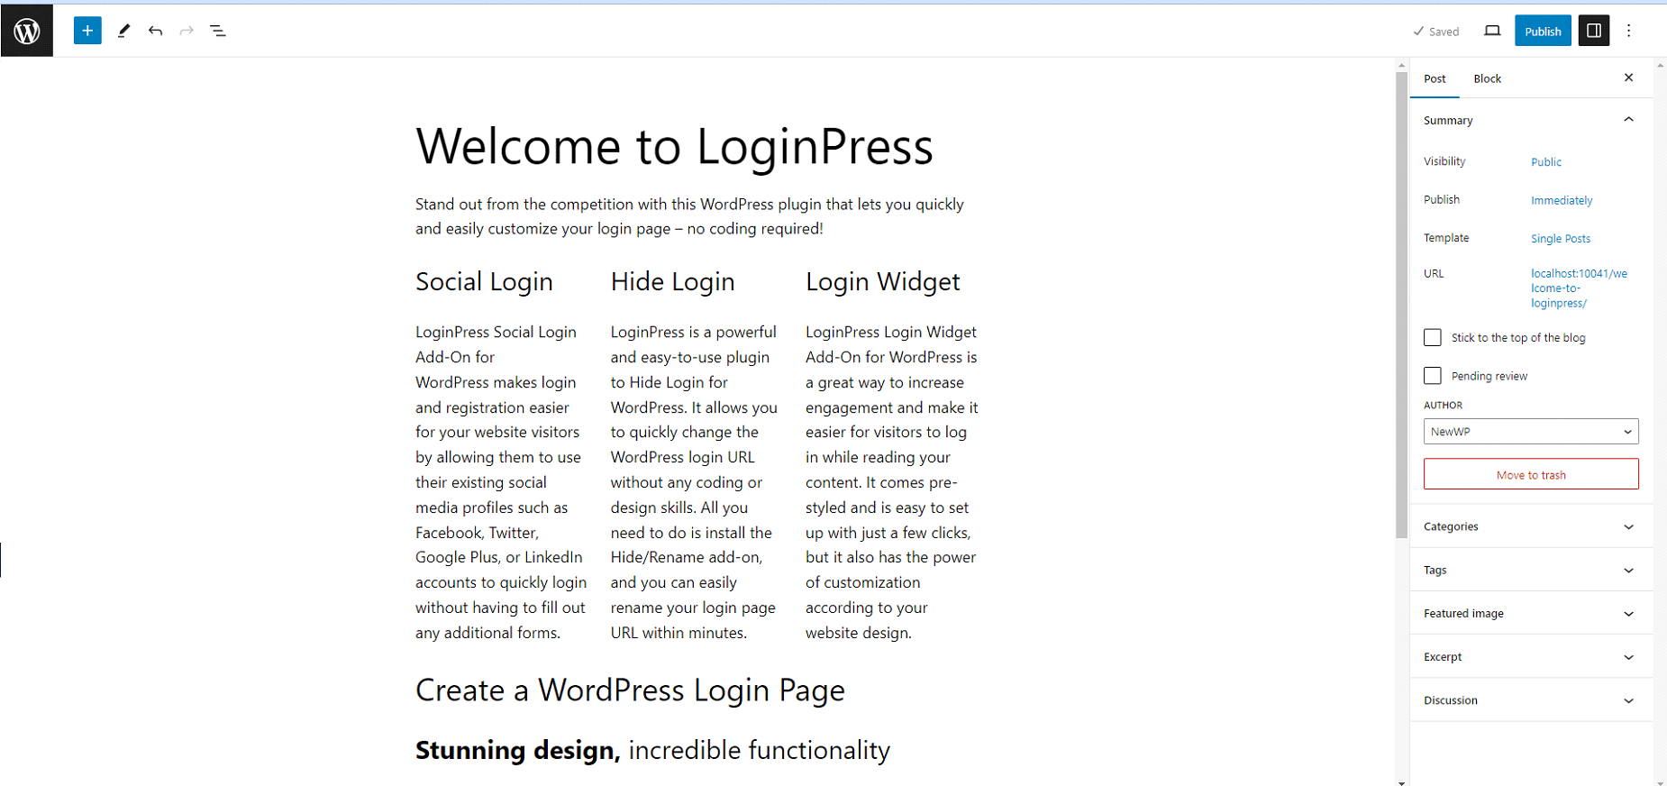This screenshot has width=1667, height=786.
Task: Collapse the Summary panel
Action: [1531, 120]
